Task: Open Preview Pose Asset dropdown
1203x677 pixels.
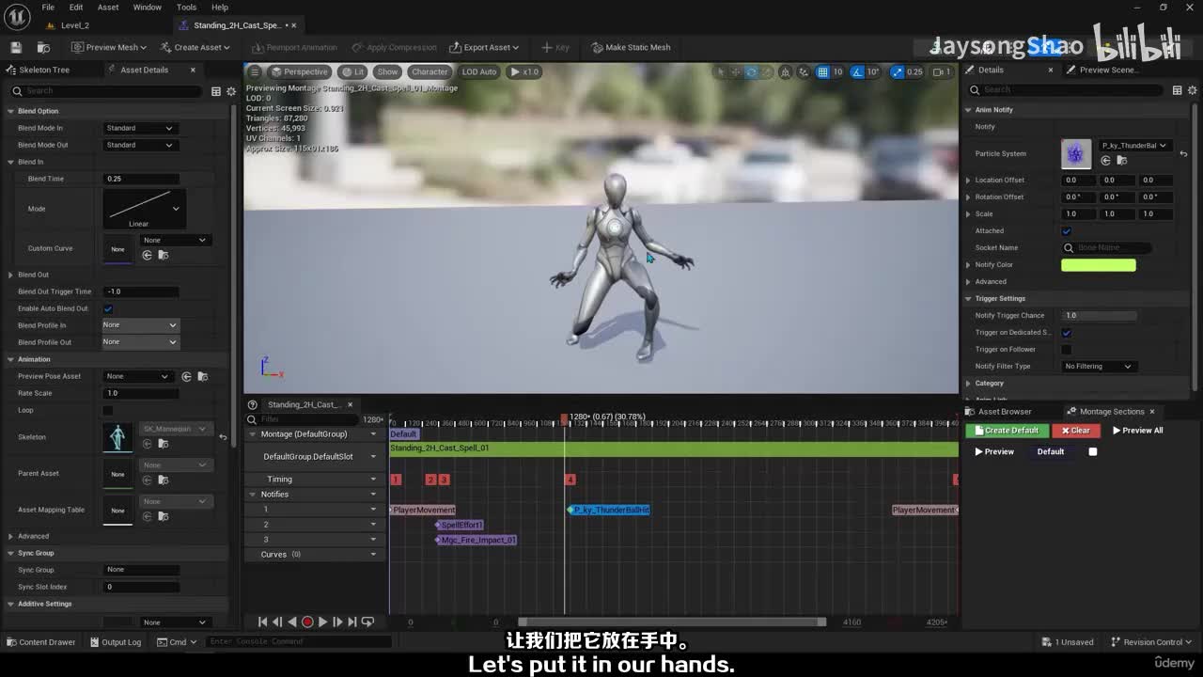Action: [139, 376]
